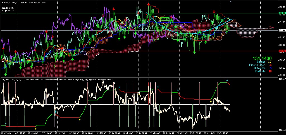The width and height of the screenshot is (286, 135).
Task: Select the yellow up arrow on indicator's bottom left
Action: (35, 129)
